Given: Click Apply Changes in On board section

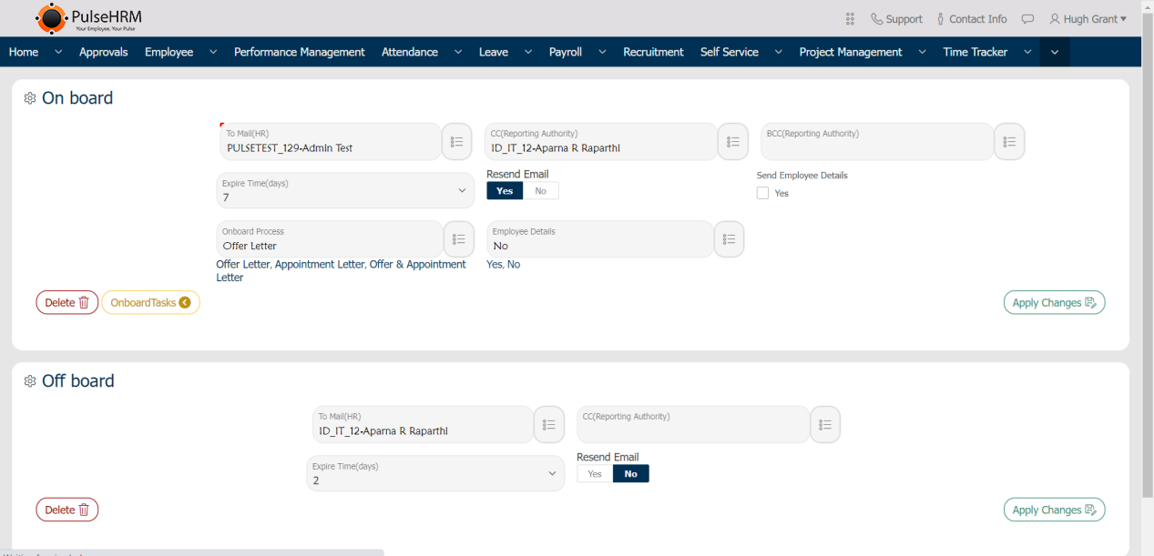Looking at the screenshot, I should (1054, 303).
